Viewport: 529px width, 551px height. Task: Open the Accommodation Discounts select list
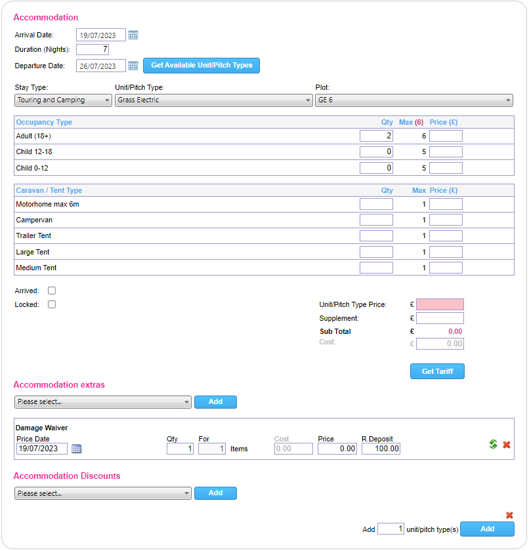tap(102, 493)
